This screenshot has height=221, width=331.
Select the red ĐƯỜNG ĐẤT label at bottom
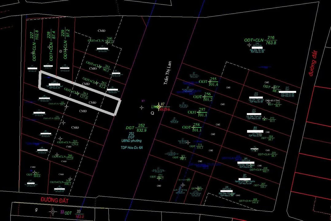(x=54, y=200)
